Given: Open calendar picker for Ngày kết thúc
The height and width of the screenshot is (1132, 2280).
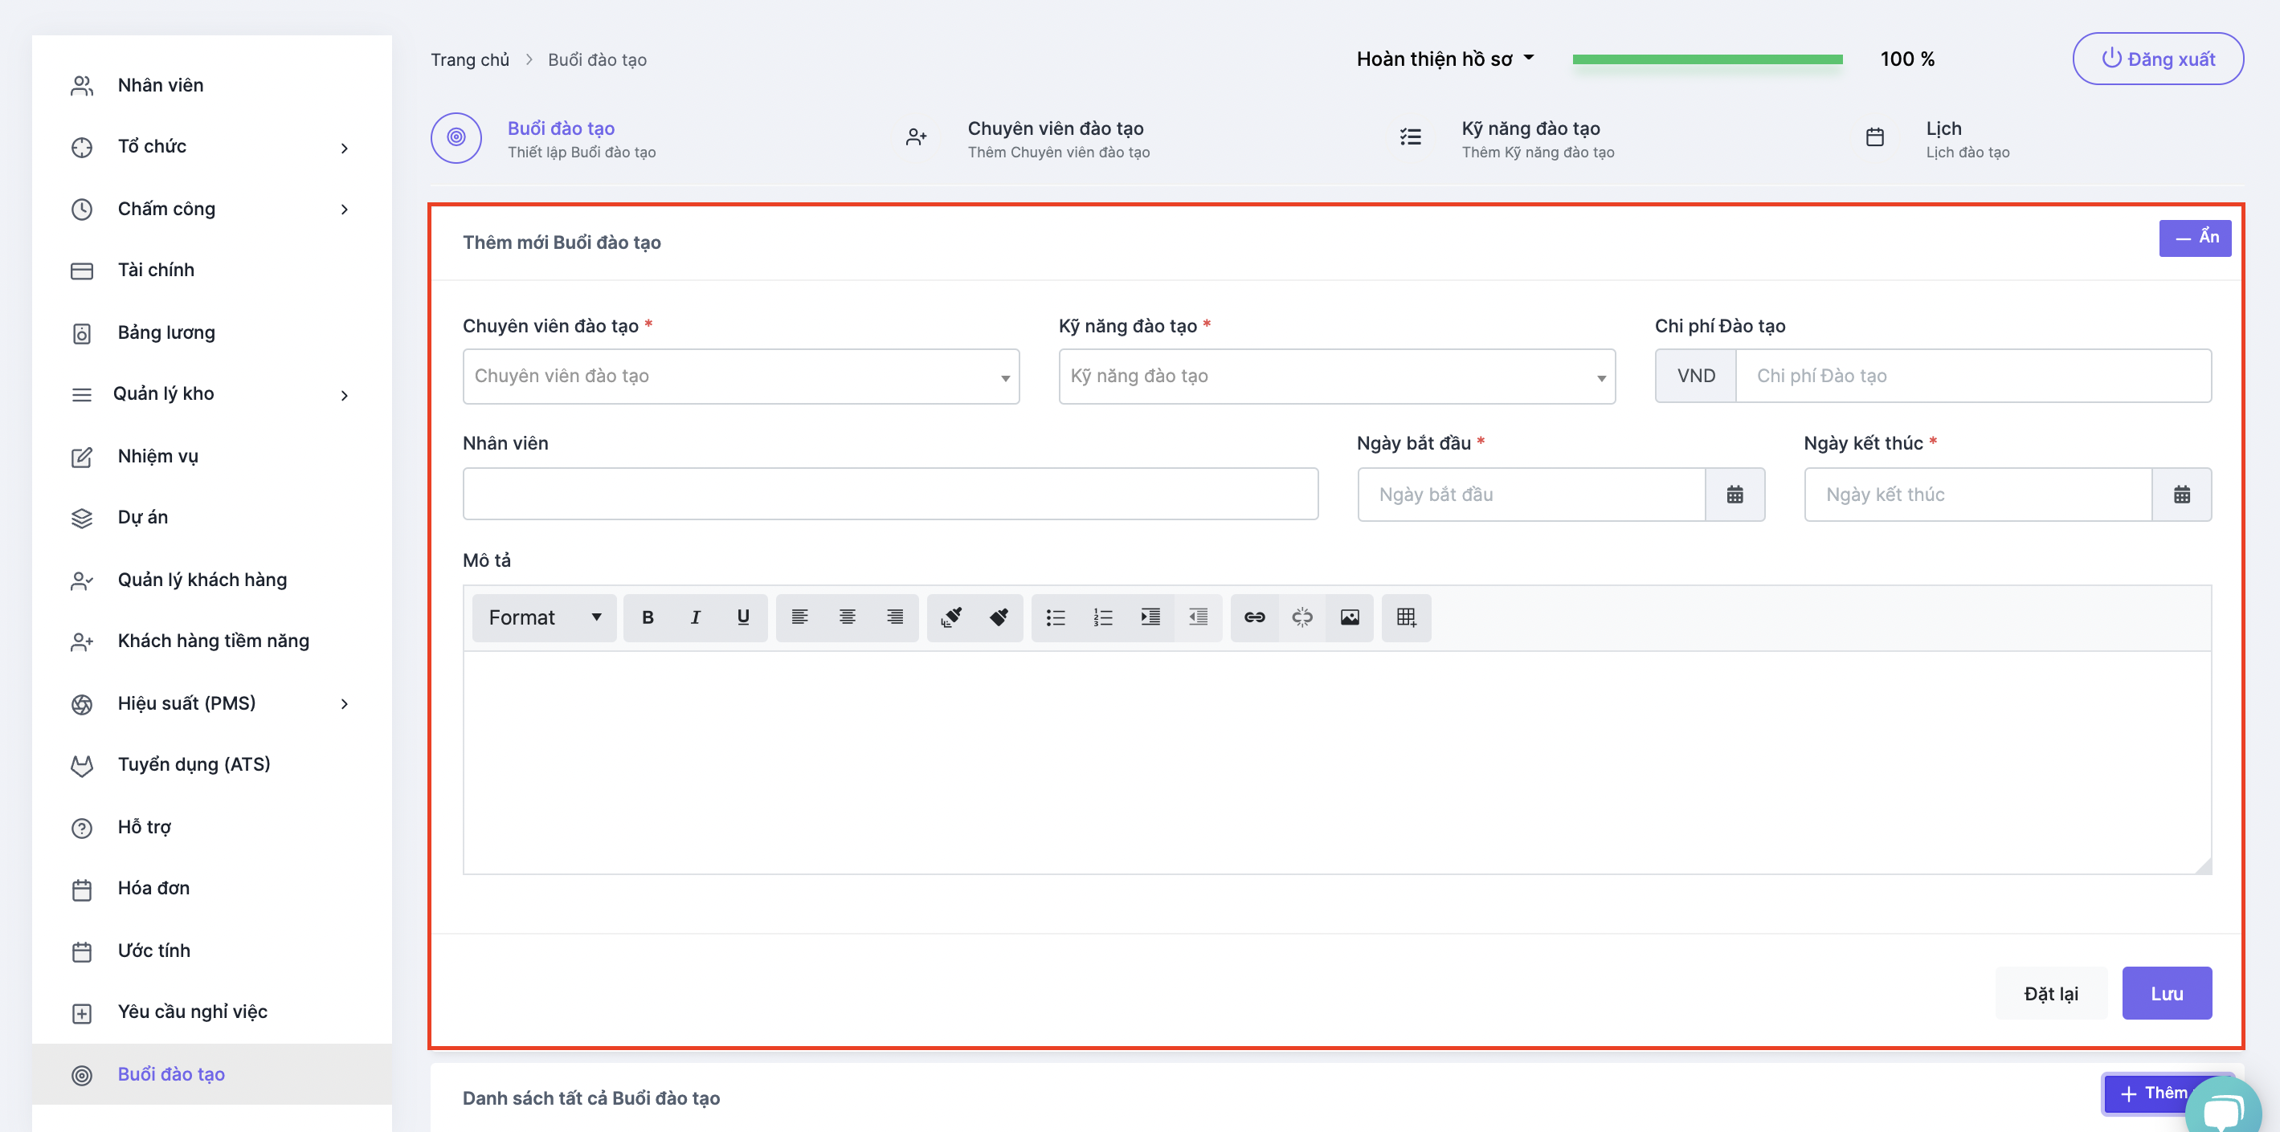Looking at the screenshot, I should (x=2182, y=495).
